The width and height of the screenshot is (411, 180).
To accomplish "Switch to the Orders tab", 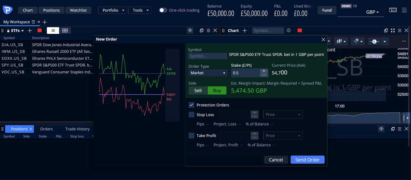I will click(46, 129).
